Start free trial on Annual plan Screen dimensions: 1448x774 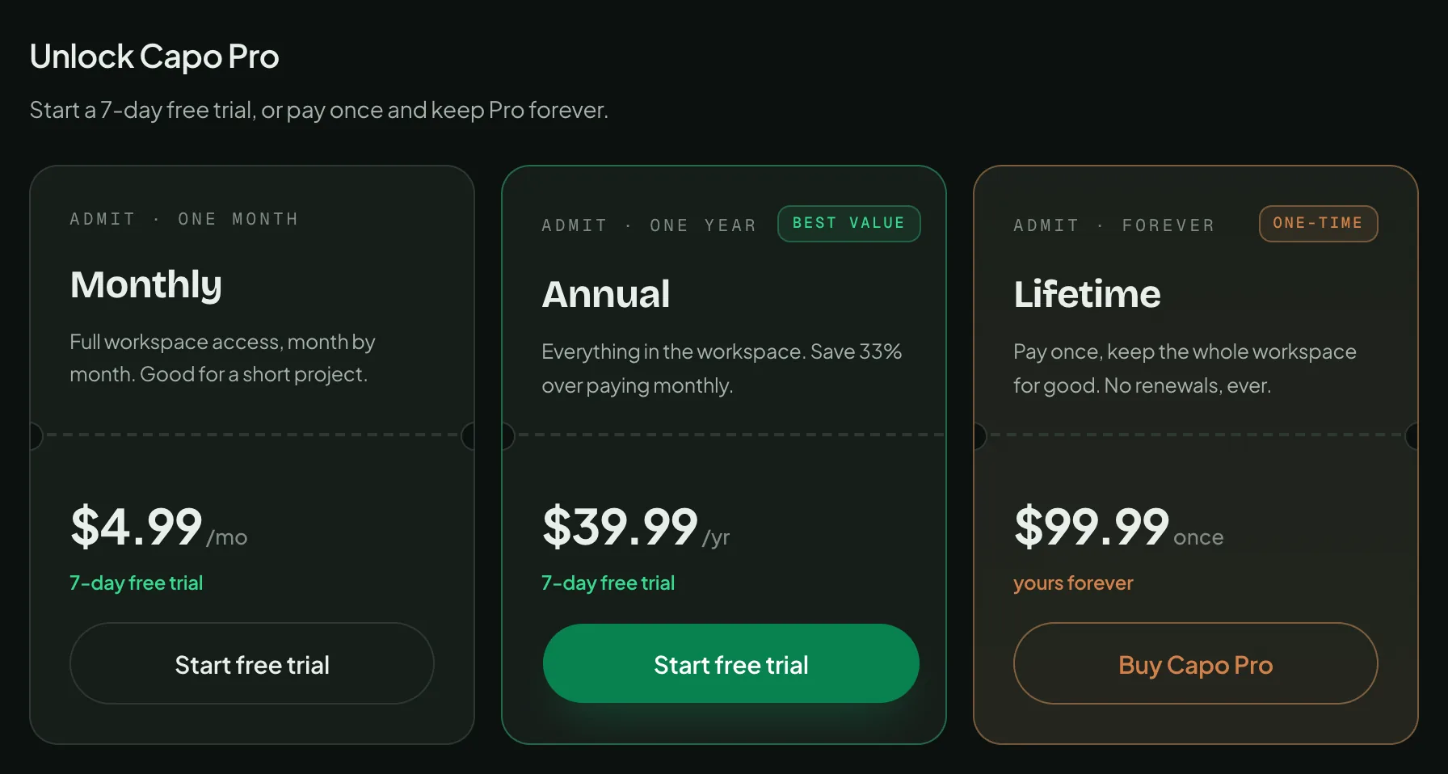[731, 663]
